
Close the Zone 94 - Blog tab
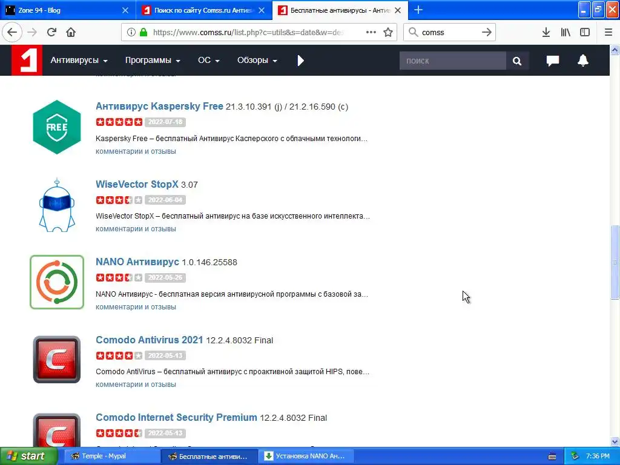point(125,10)
